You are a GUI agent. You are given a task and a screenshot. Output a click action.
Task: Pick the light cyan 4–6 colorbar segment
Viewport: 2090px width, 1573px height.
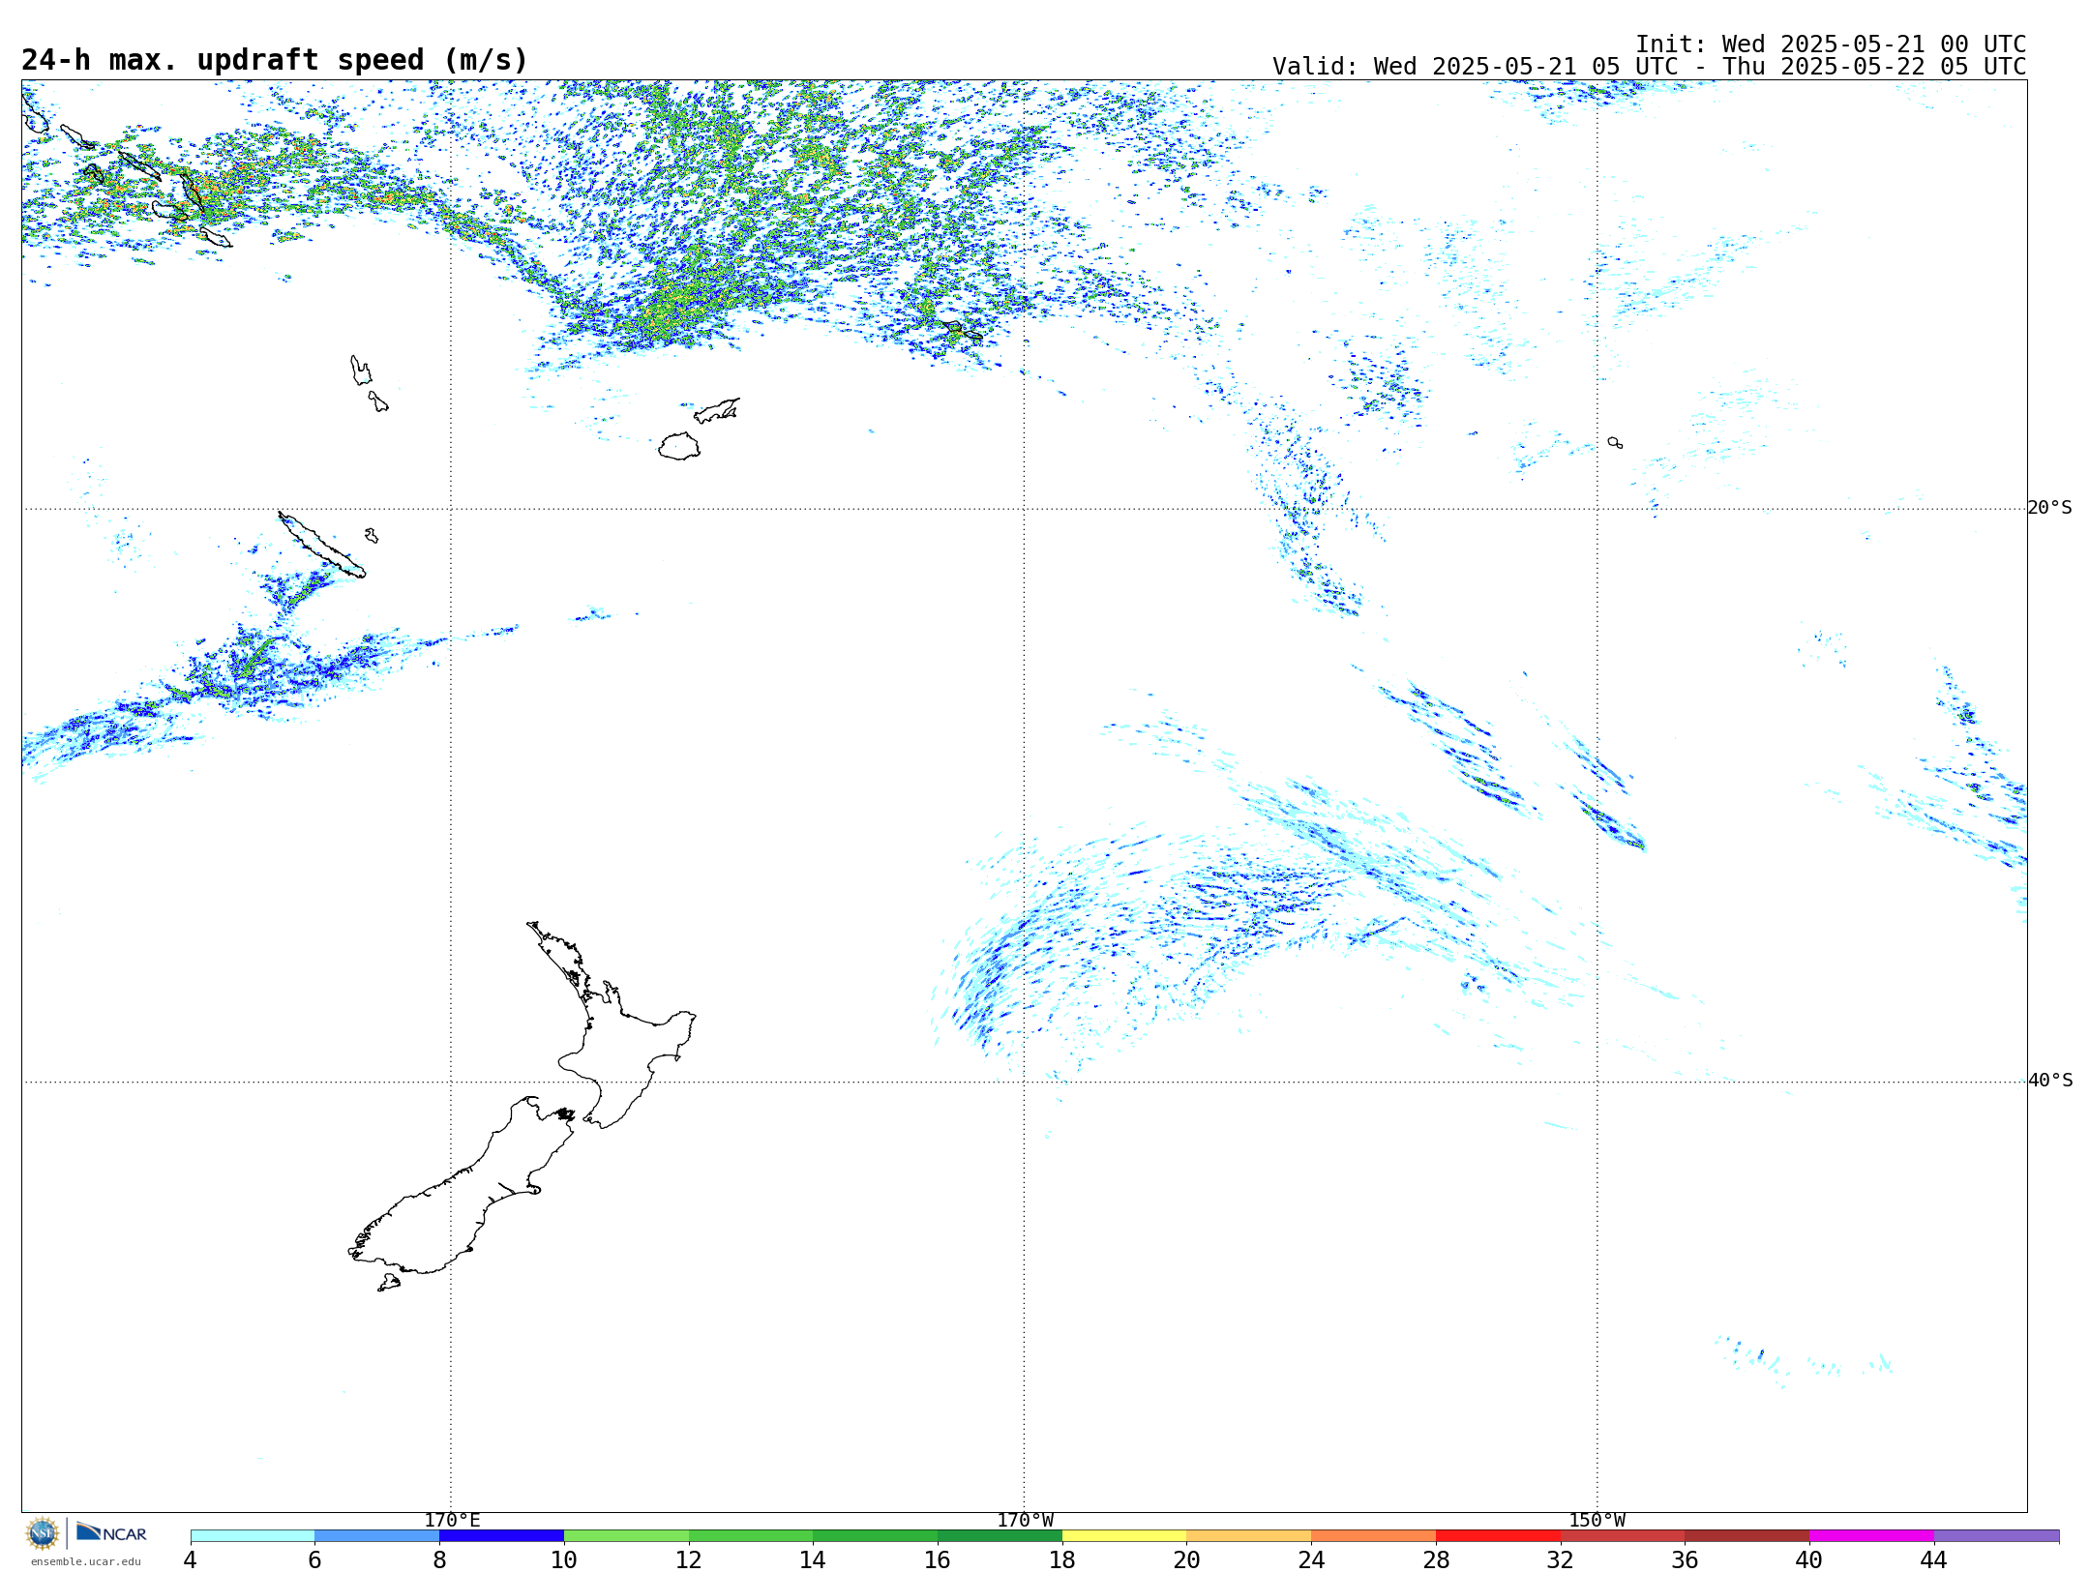click(253, 1535)
